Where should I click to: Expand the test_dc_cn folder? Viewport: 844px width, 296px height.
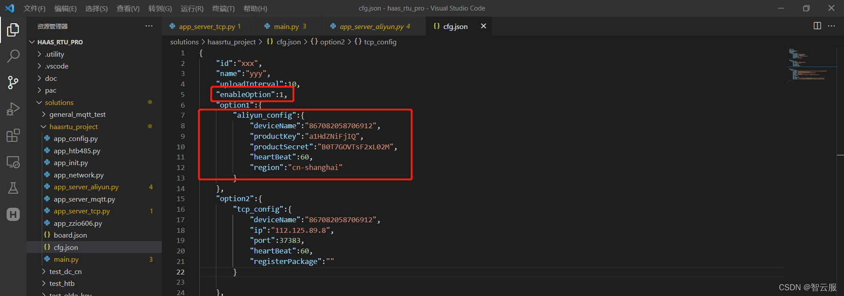(x=94, y=271)
